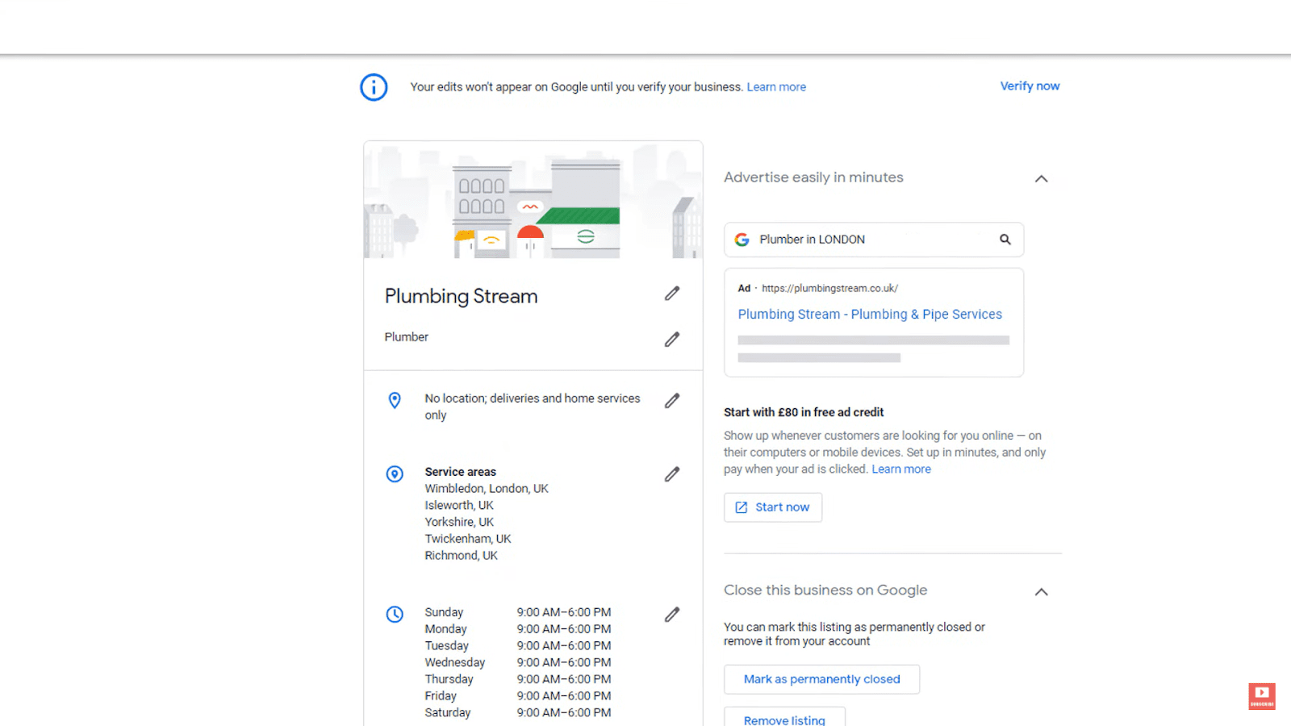This screenshot has width=1291, height=726.
Task: Edit the business name Plumbing Stream pencil
Action: (x=672, y=294)
